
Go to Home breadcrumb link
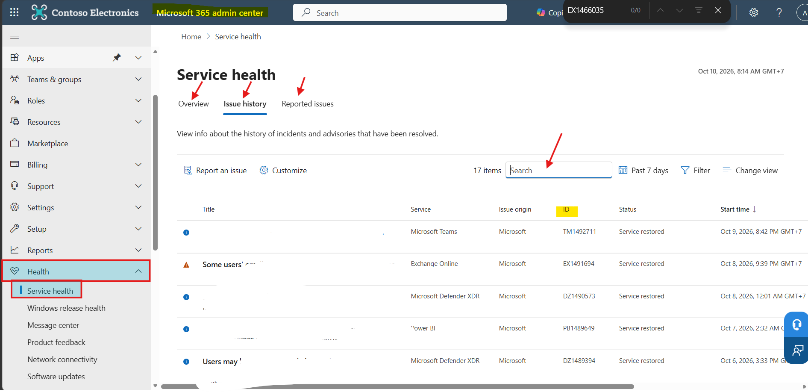click(191, 37)
